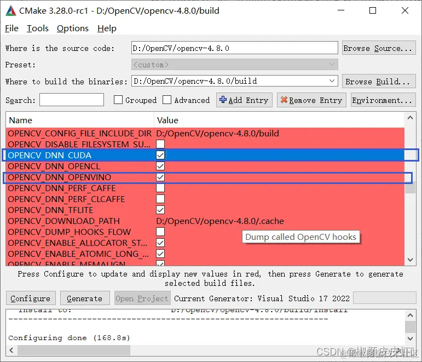Click the variable list scroll down arrow
The height and width of the screenshot is (362, 422).
tap(410, 260)
